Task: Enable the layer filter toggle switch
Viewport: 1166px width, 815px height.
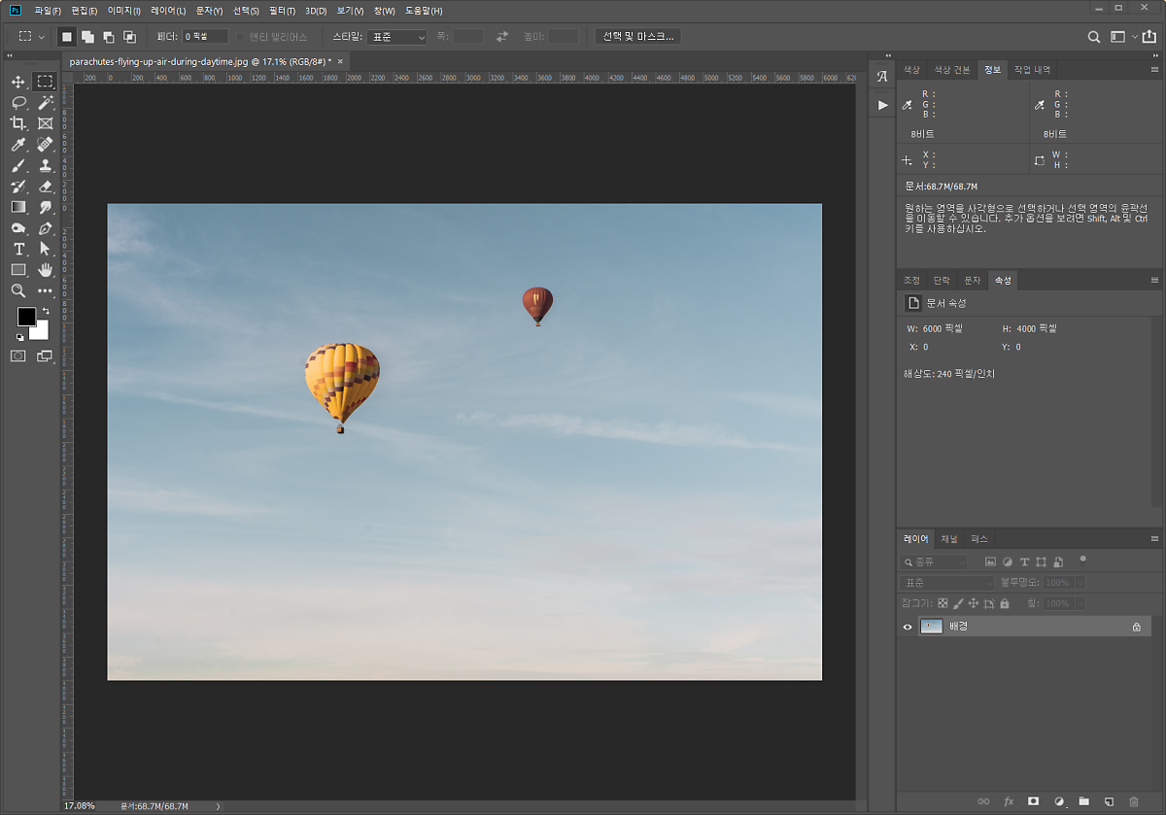Action: [1082, 560]
